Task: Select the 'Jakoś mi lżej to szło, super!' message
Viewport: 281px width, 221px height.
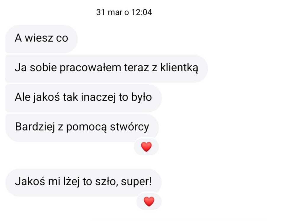Action: pos(83,182)
